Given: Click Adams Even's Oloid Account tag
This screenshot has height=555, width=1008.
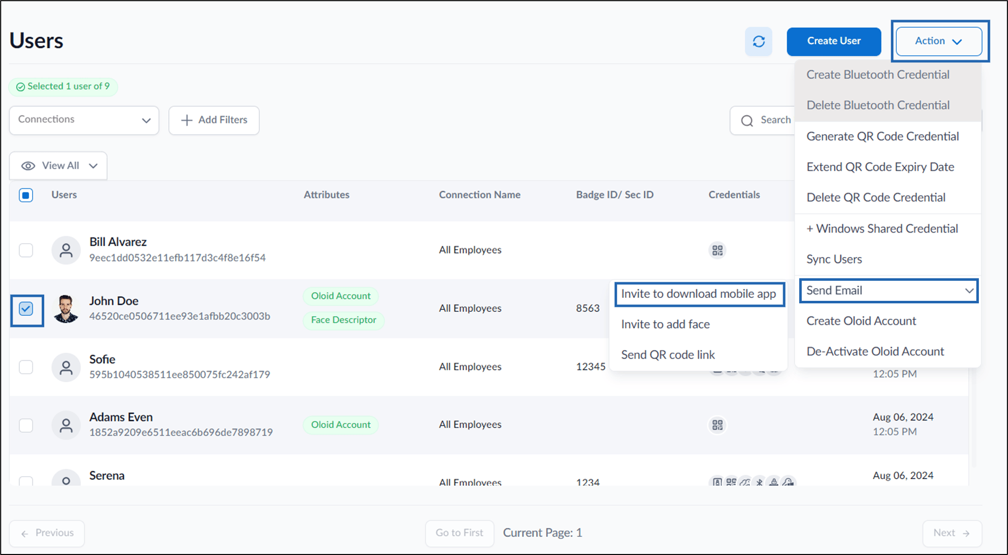Looking at the screenshot, I should click(341, 425).
